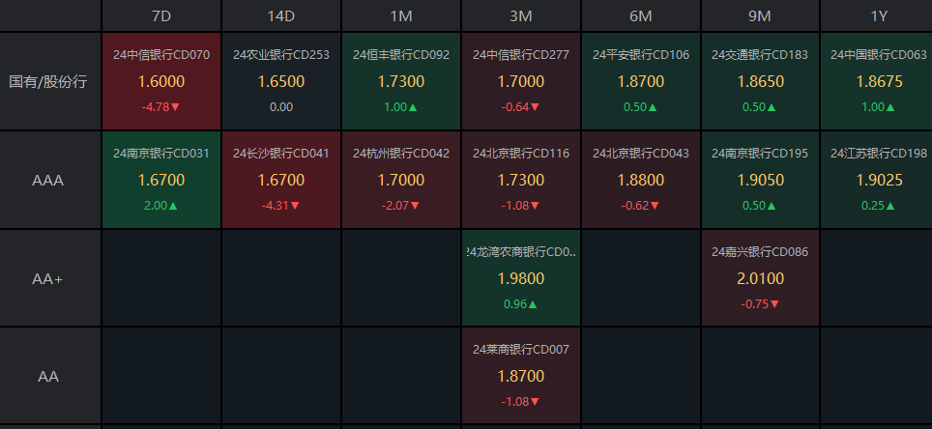Viewport: 932px width, 429px height.
Task: Open the 24中信银行CD070 quote cell
Action: pyautogui.click(x=161, y=81)
